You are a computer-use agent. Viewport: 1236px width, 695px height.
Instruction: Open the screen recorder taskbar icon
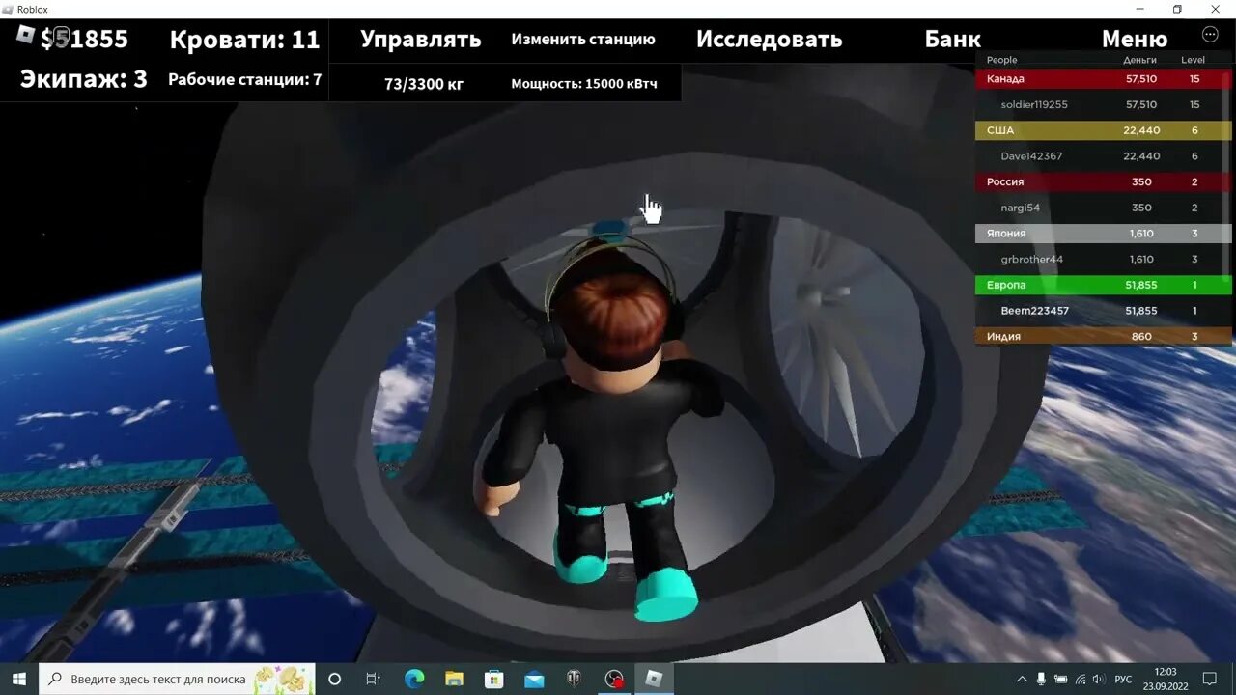point(614,679)
